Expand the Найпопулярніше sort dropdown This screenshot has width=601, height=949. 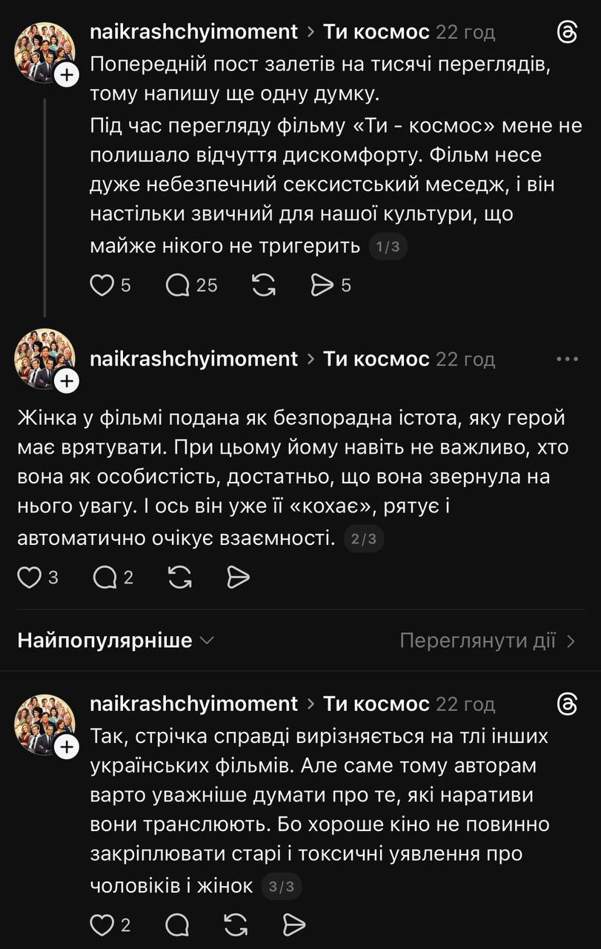coord(116,641)
